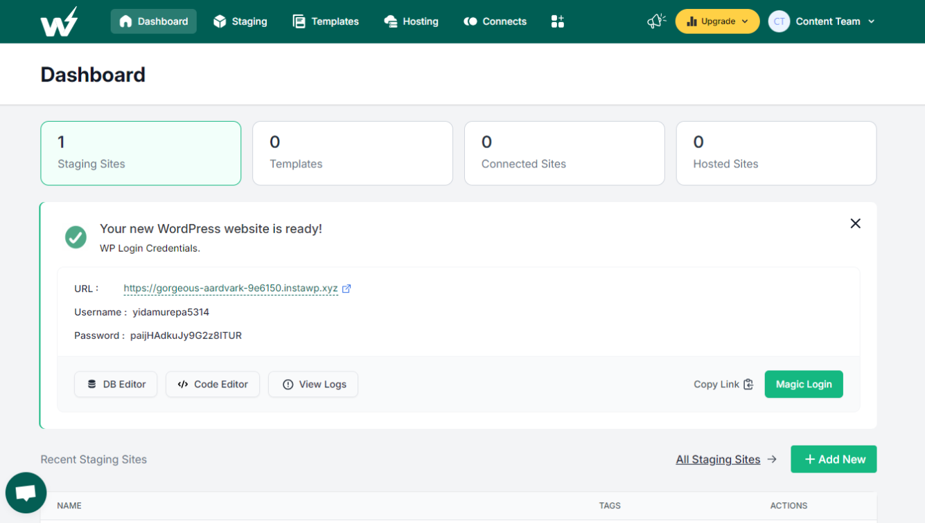The width and height of the screenshot is (925, 523).
Task: Open the Connects menu
Action: point(495,21)
